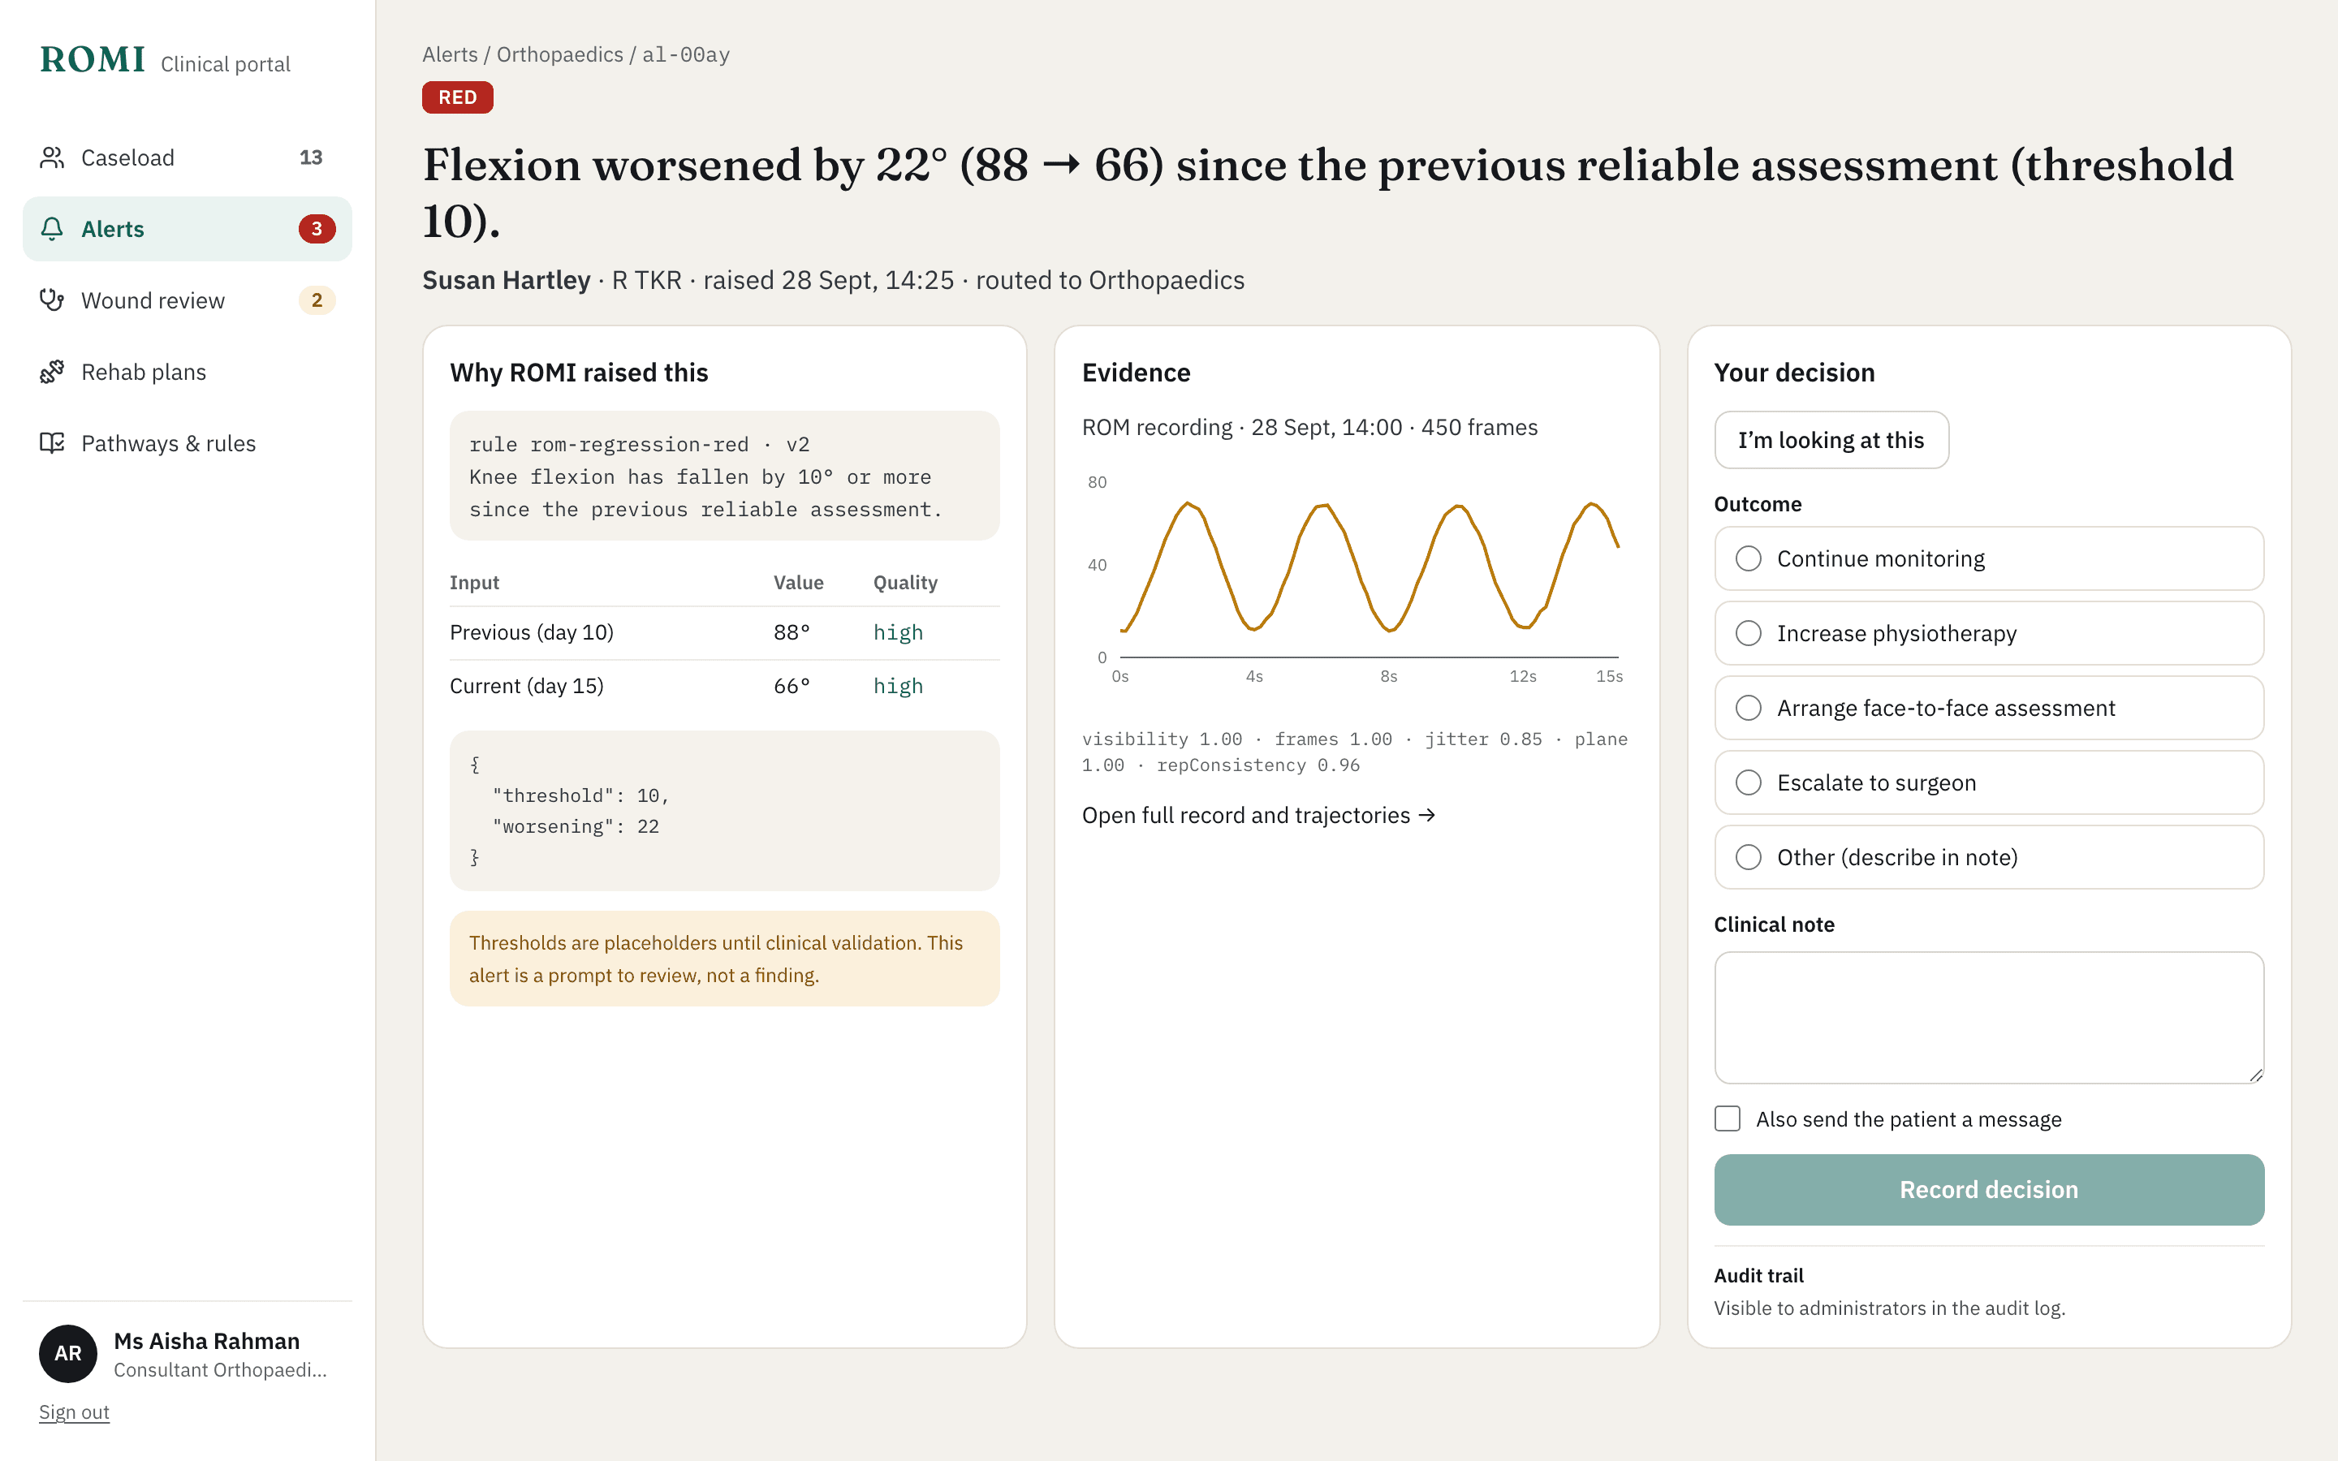2338x1461 pixels.
Task: Enable Also send the patient a message
Action: coord(1728,1119)
